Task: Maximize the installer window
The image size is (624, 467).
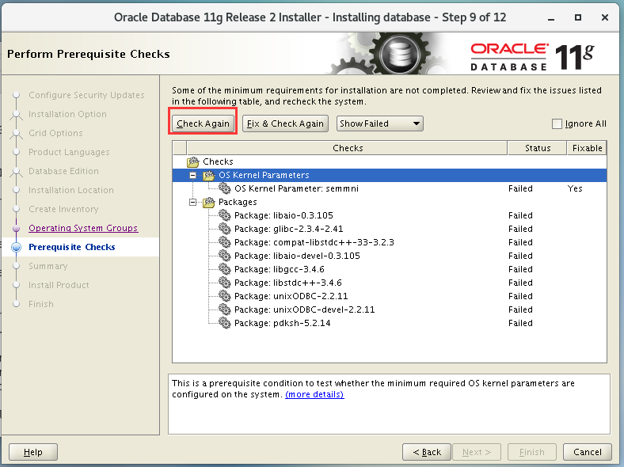Action: pyautogui.click(x=578, y=17)
